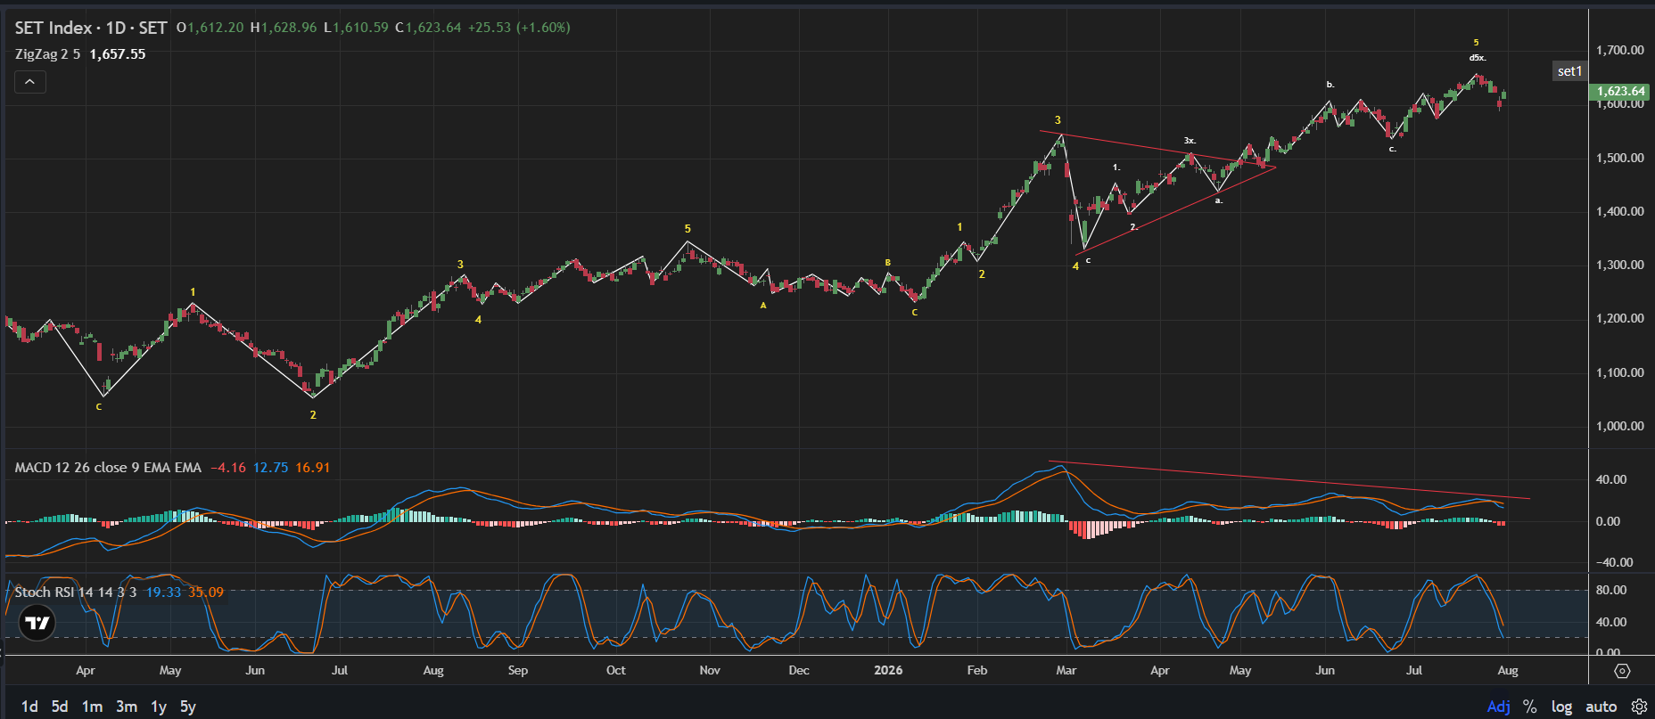Click the 1,300.00 price axis label
The image size is (1655, 719).
tap(1620, 265)
